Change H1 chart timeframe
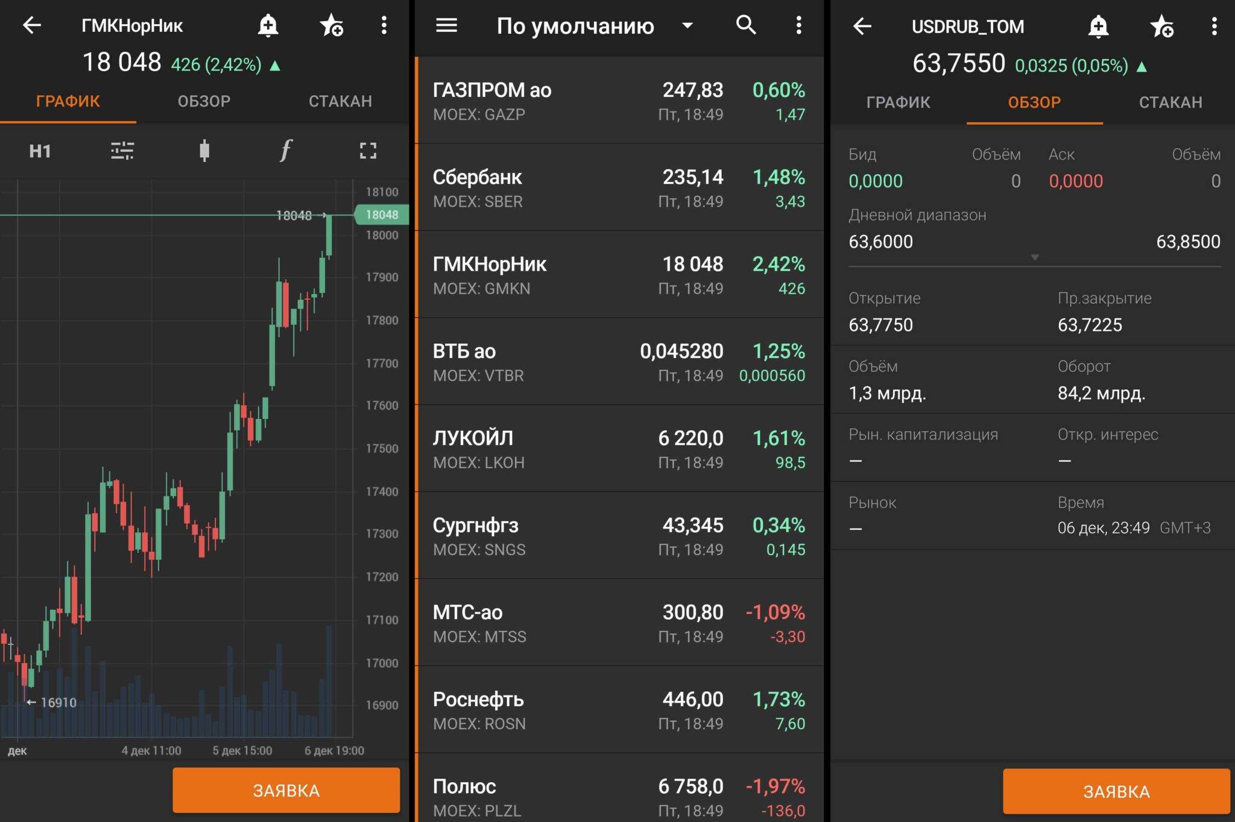Viewport: 1235px width, 822px height. click(x=40, y=151)
